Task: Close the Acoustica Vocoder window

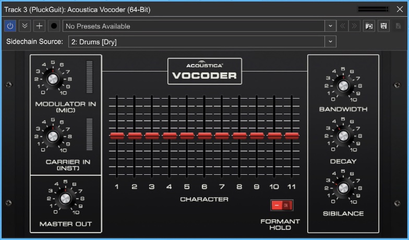Action: 400,9
